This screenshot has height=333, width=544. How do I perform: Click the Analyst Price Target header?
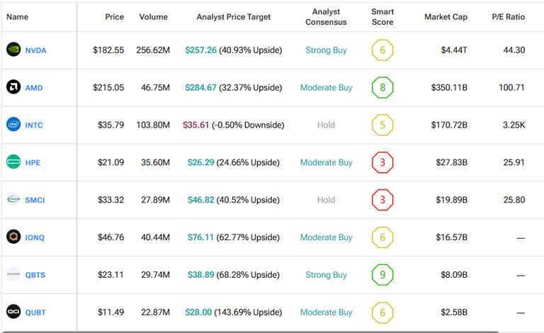coord(233,17)
